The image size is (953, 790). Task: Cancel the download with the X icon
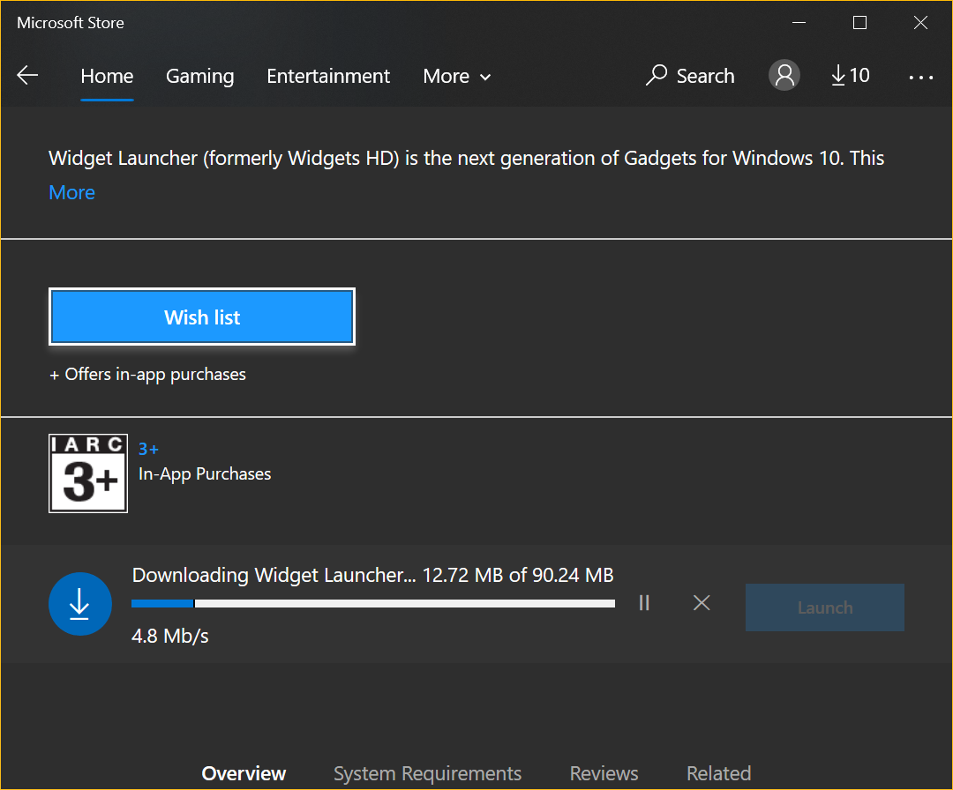click(x=702, y=603)
